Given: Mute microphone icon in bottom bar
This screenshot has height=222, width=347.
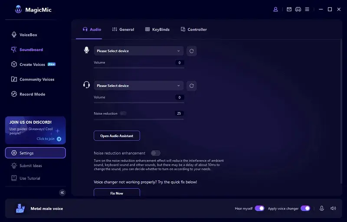Looking at the screenshot, I should pos(322,208).
